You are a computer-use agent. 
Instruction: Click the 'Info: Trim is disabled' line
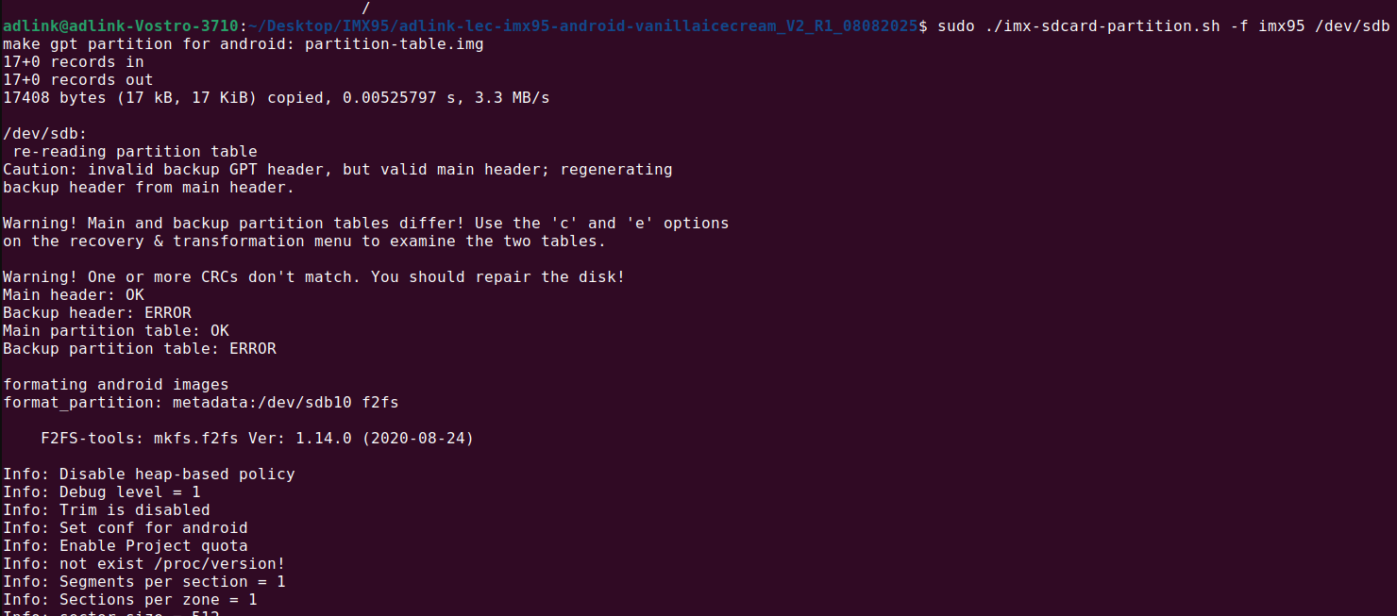107,510
